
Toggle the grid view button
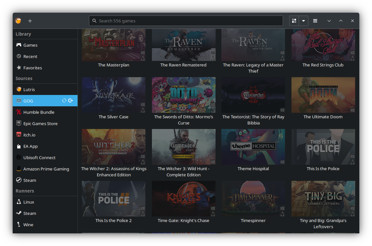(294, 21)
